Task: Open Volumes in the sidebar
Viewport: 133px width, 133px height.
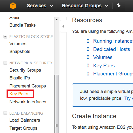Action: pos(18,44)
